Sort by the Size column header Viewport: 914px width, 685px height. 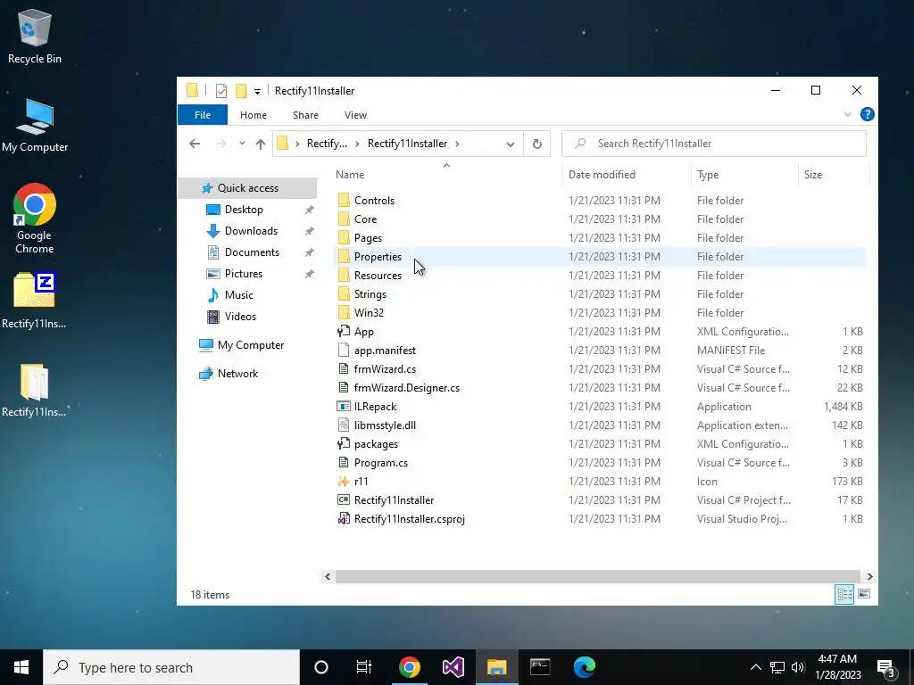(812, 174)
